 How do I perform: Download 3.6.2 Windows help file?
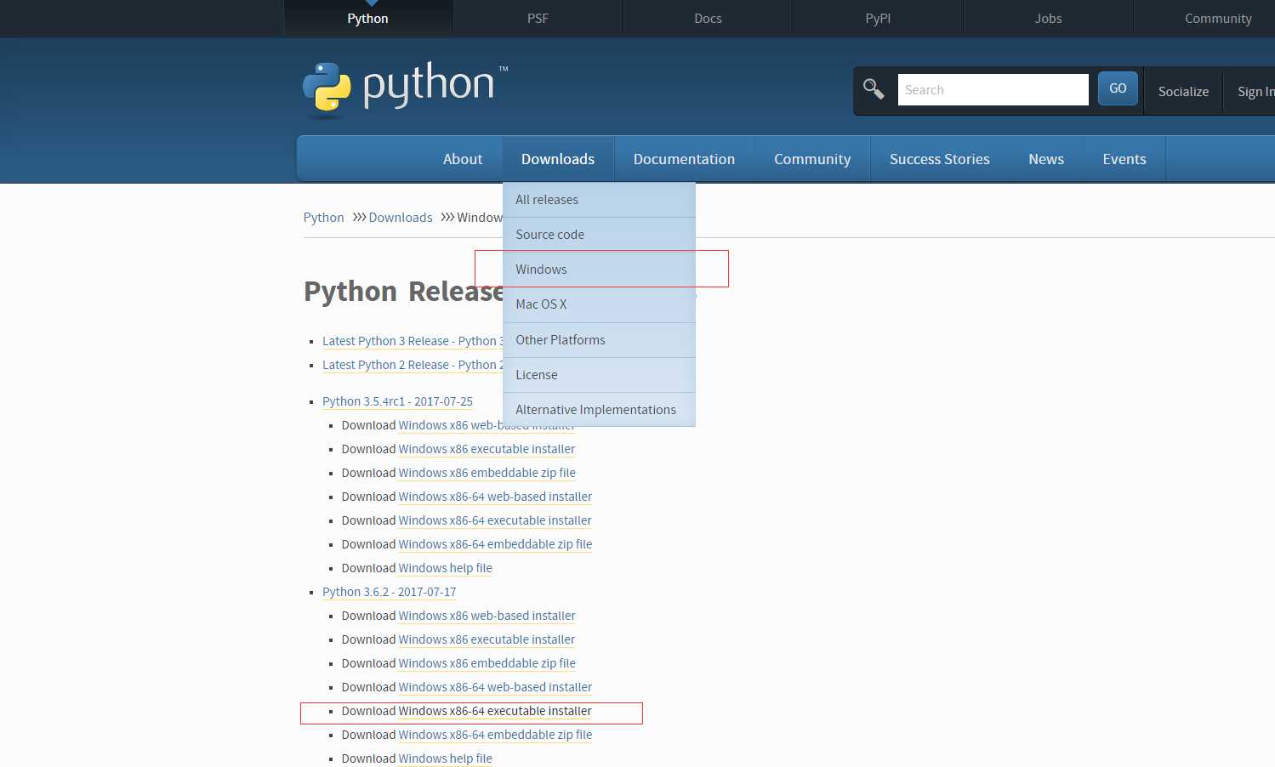tap(445, 758)
